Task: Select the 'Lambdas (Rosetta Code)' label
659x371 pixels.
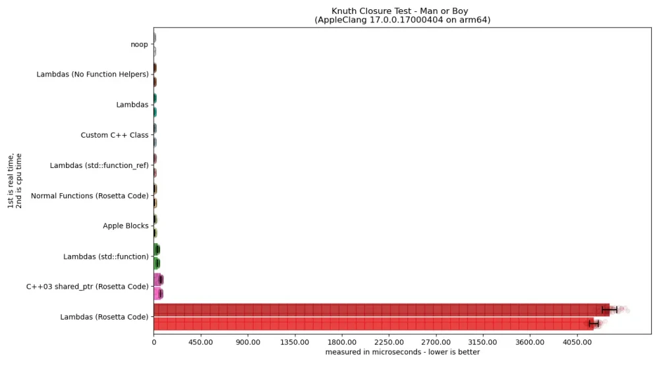Action: pos(104,317)
